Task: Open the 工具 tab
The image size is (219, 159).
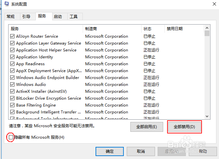Action: (x=74, y=17)
